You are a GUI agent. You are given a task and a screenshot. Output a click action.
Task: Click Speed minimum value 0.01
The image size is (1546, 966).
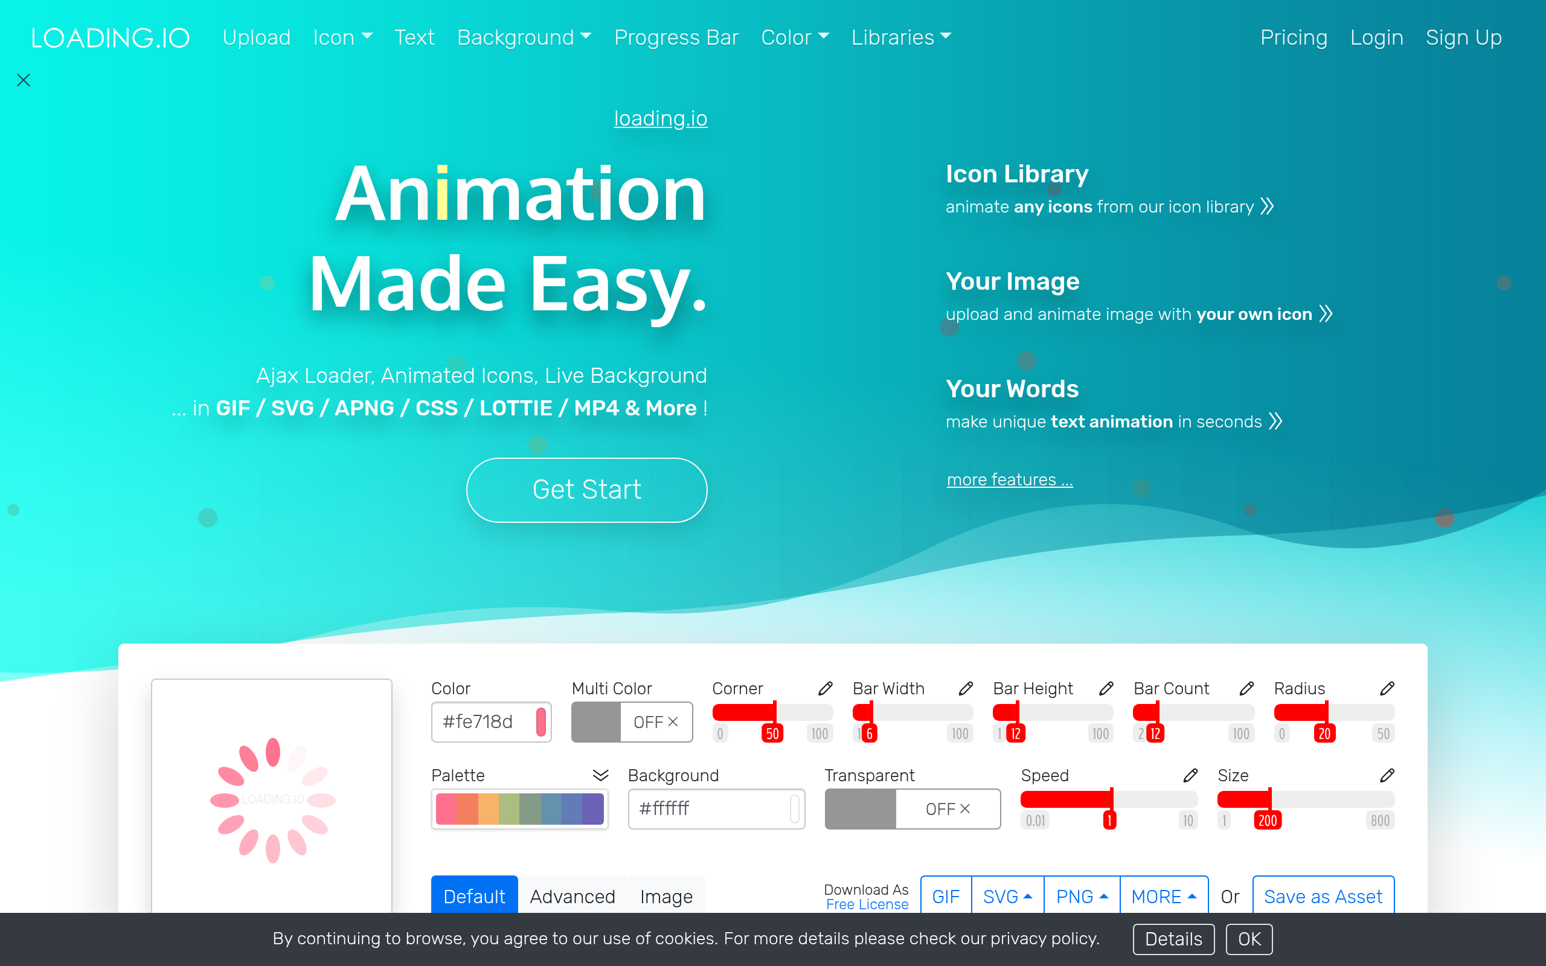(x=1036, y=820)
